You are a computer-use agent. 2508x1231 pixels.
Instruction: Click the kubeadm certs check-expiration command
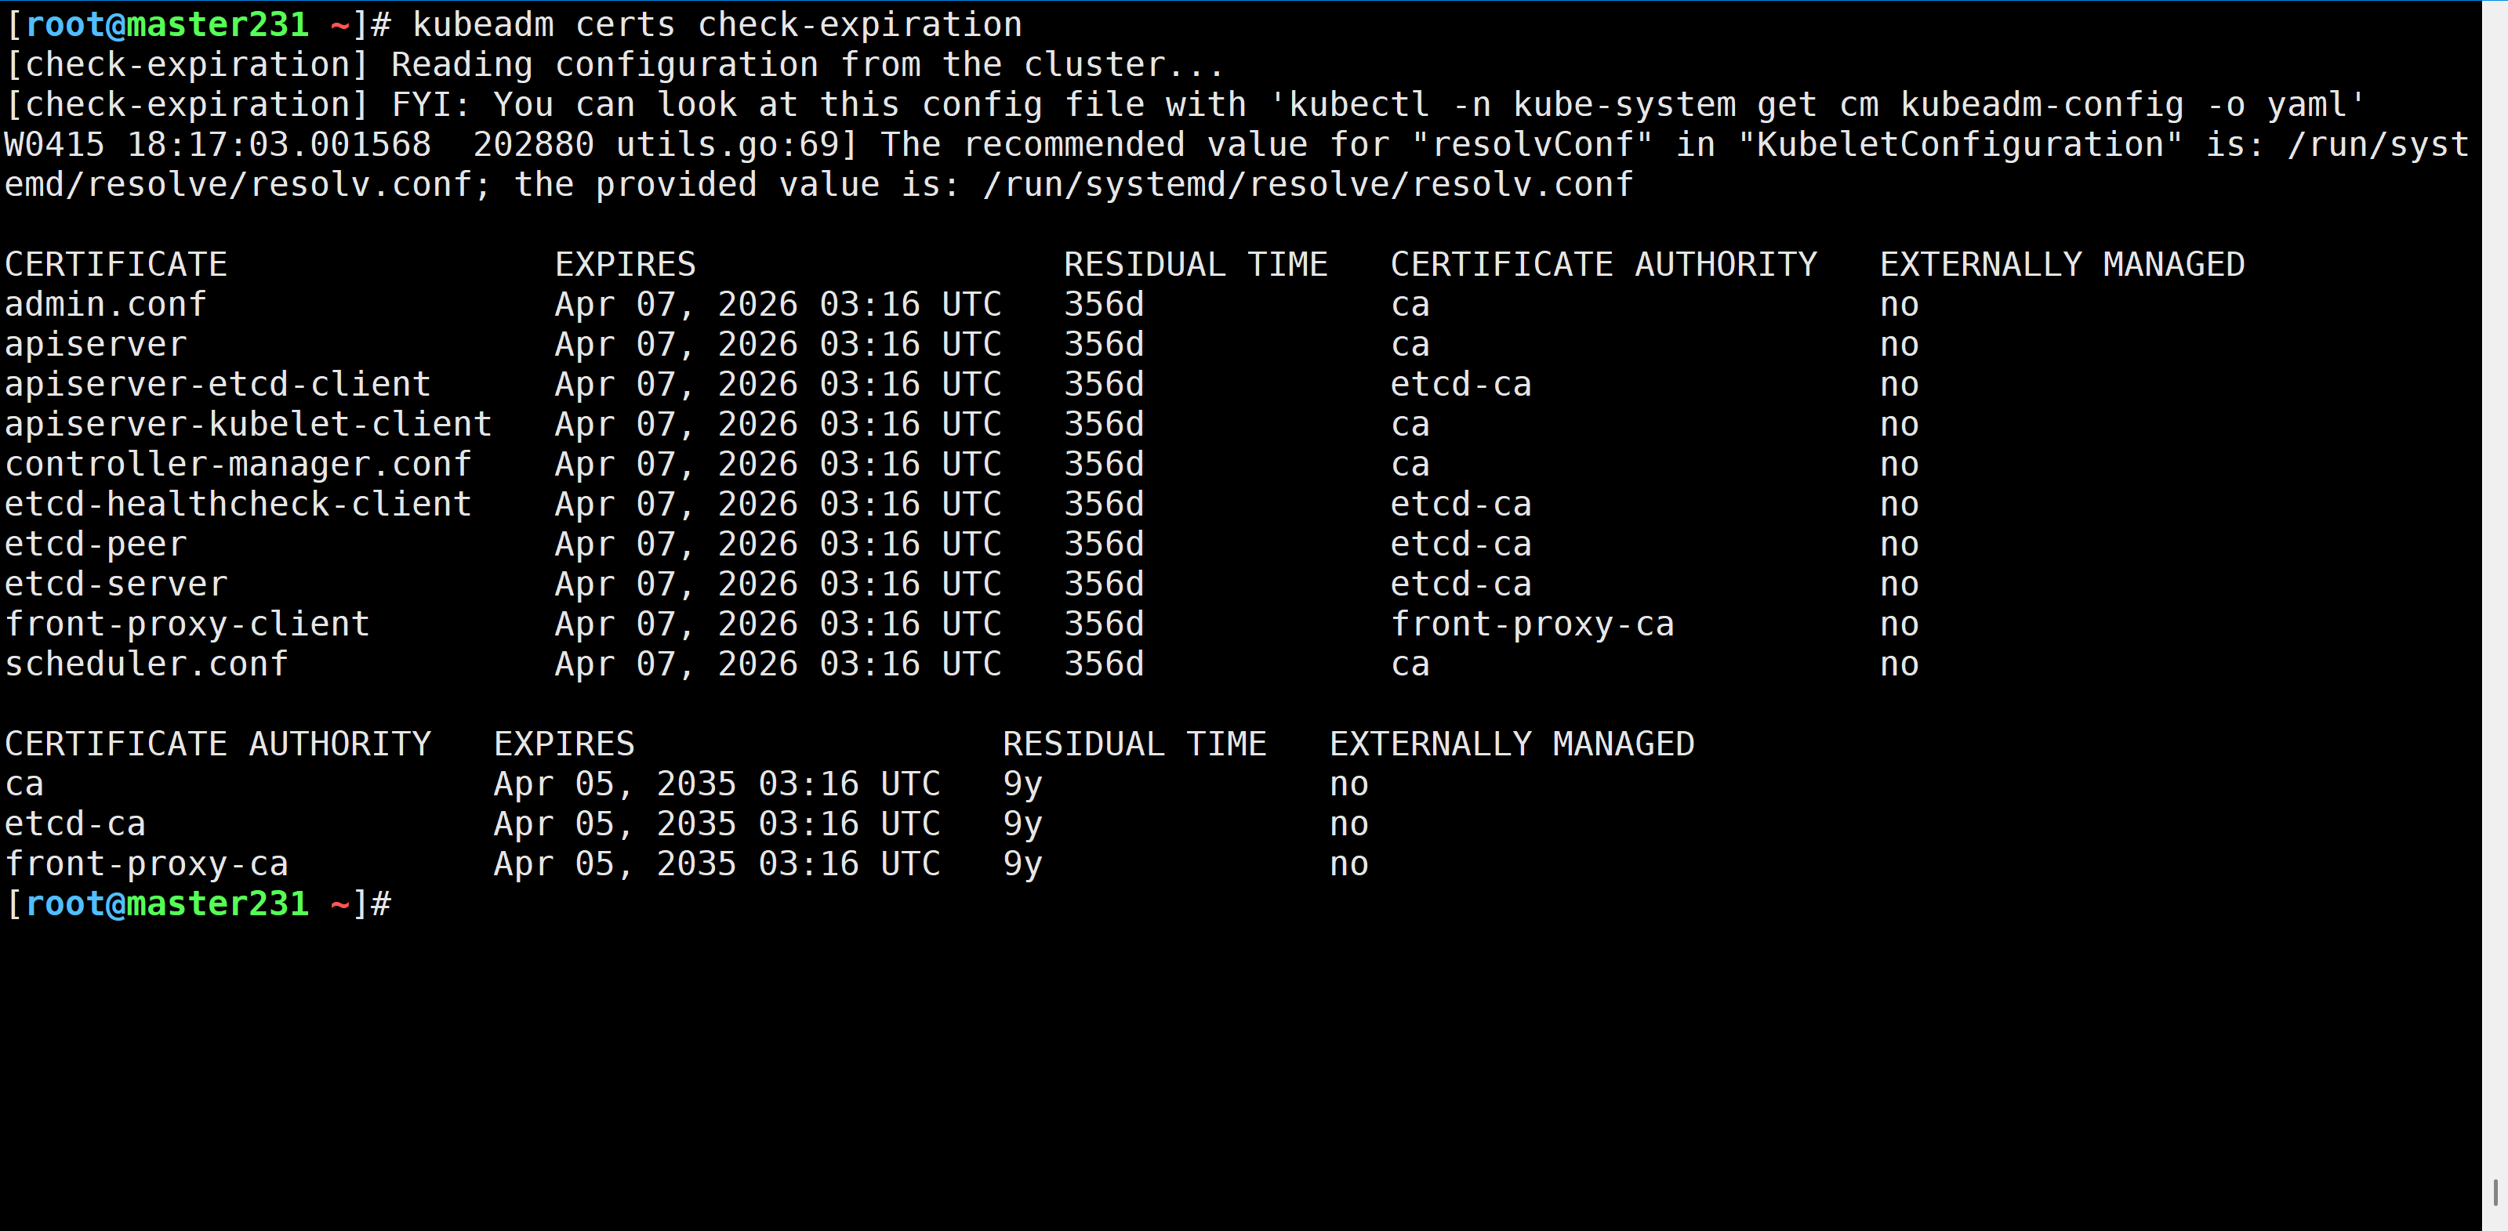(717, 24)
